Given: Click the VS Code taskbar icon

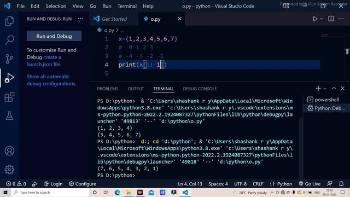Looking at the screenshot, I should point(185,192).
